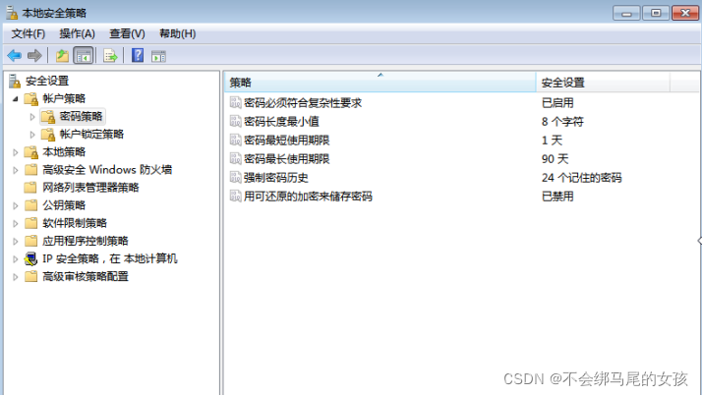This screenshot has height=396, width=703.
Task: Select the 密码策略 tree label
Action: click(x=82, y=117)
